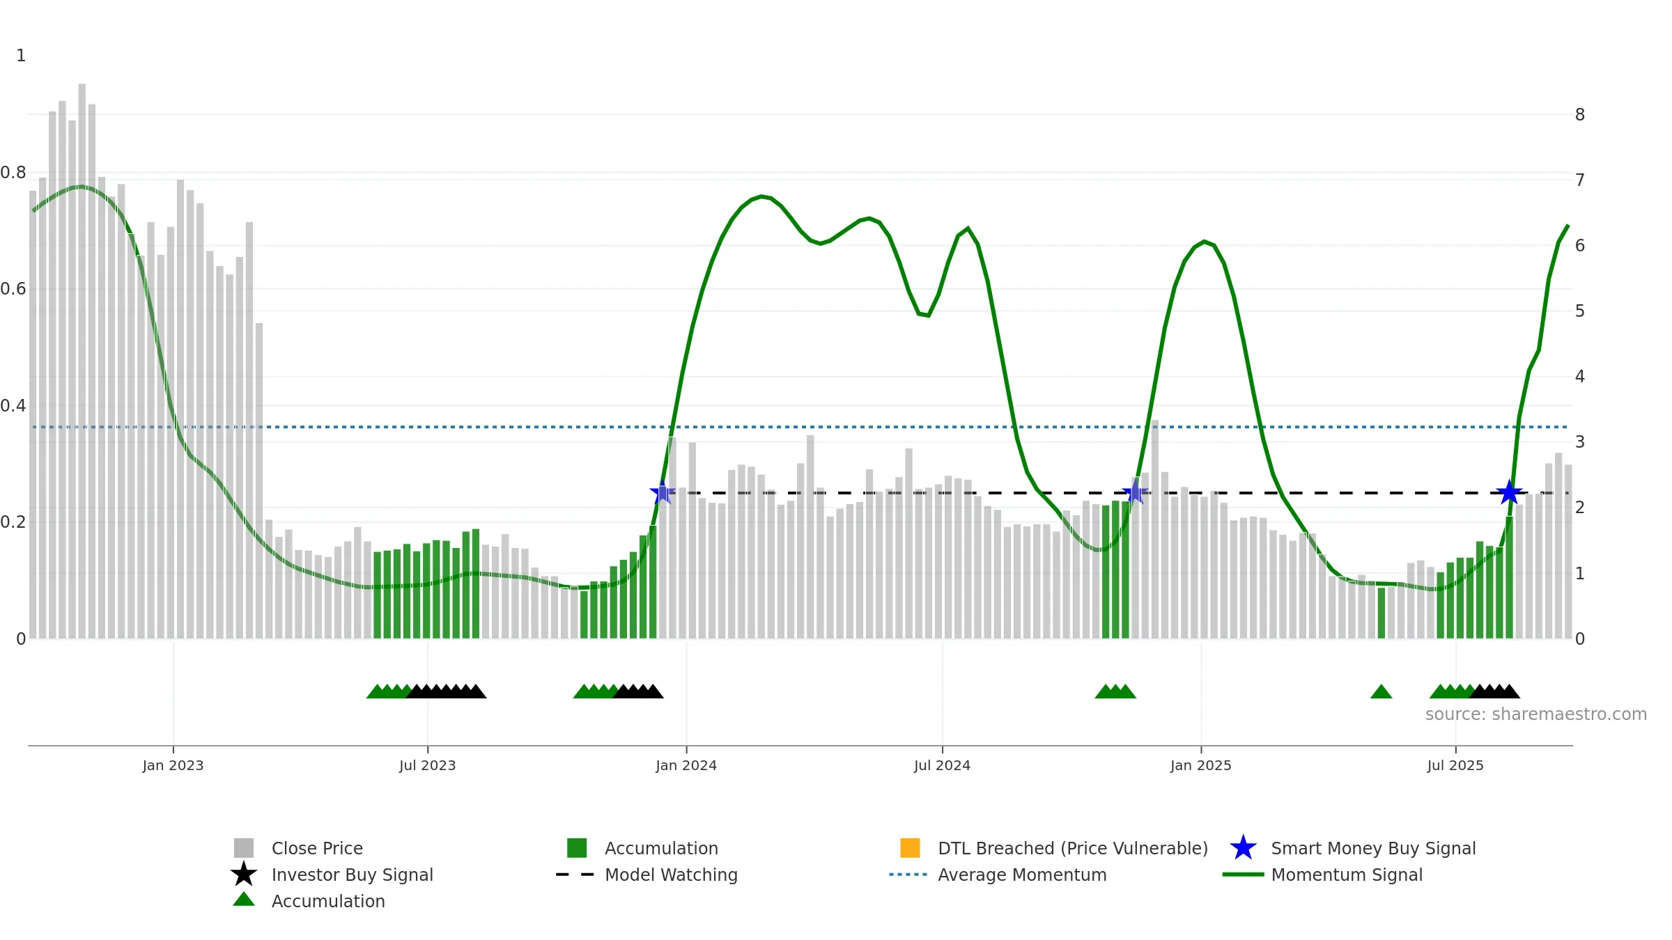Toggle the Close Price legend entry
Image resolution: width=1672 pixels, height=940 pixels.
pyautogui.click(x=317, y=848)
